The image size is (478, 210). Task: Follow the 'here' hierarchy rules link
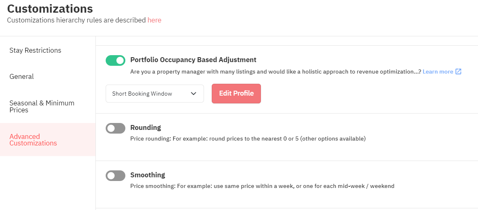click(154, 20)
